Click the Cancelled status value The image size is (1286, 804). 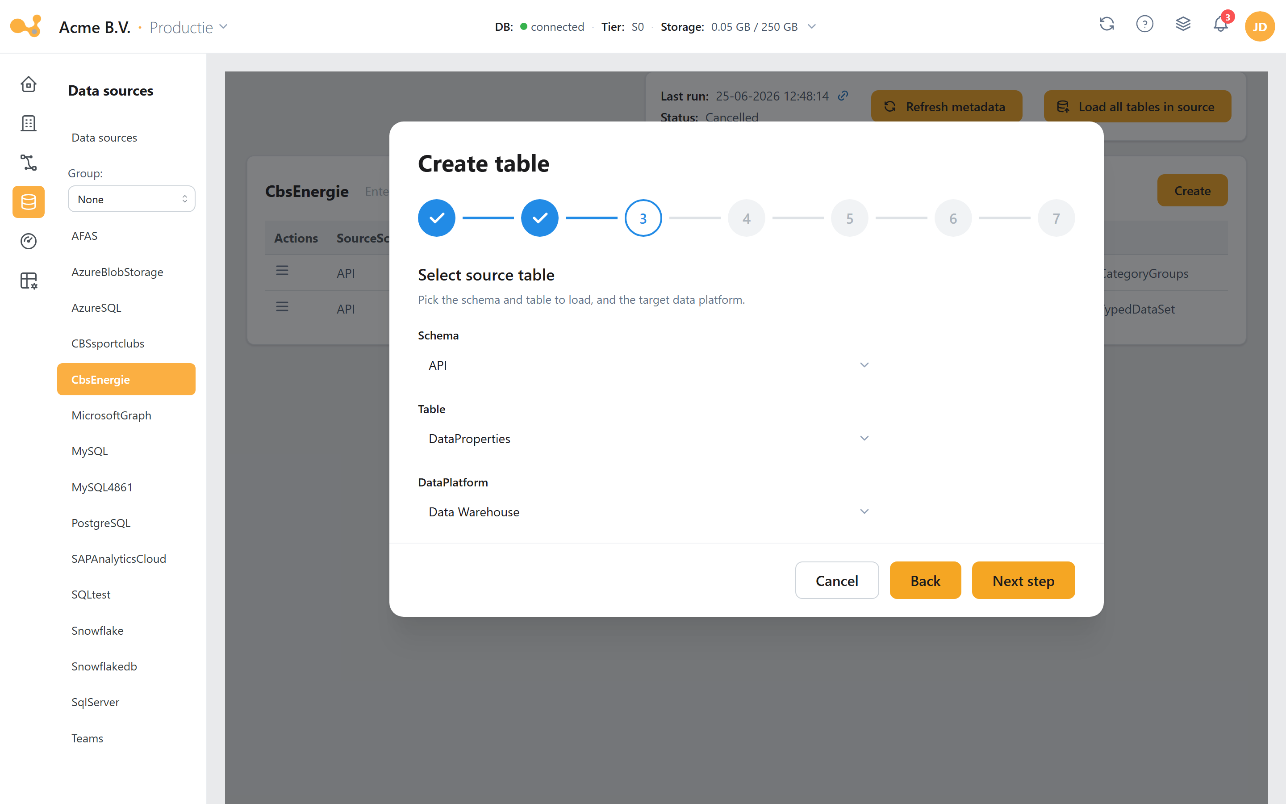click(731, 117)
